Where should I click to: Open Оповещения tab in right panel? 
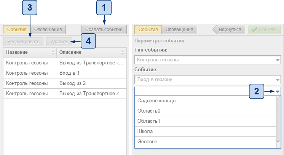point(179,30)
